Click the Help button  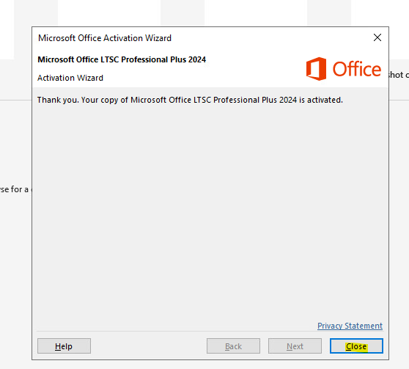click(64, 346)
